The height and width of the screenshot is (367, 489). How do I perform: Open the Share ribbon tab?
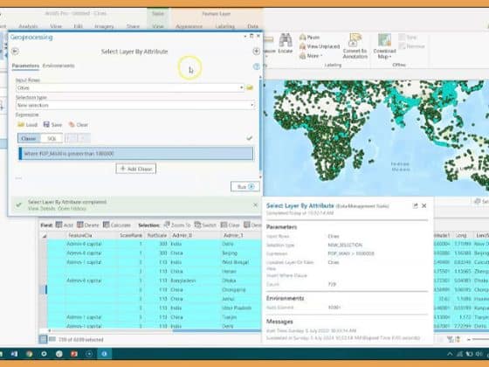point(133,26)
